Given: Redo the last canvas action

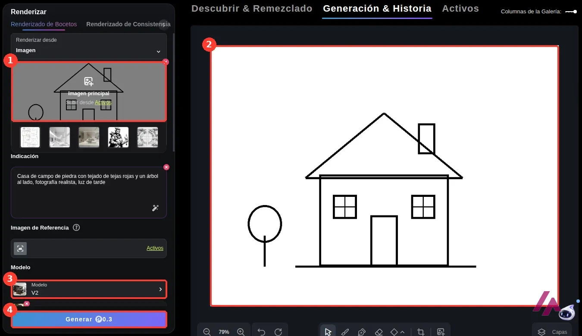Looking at the screenshot, I should point(278,332).
